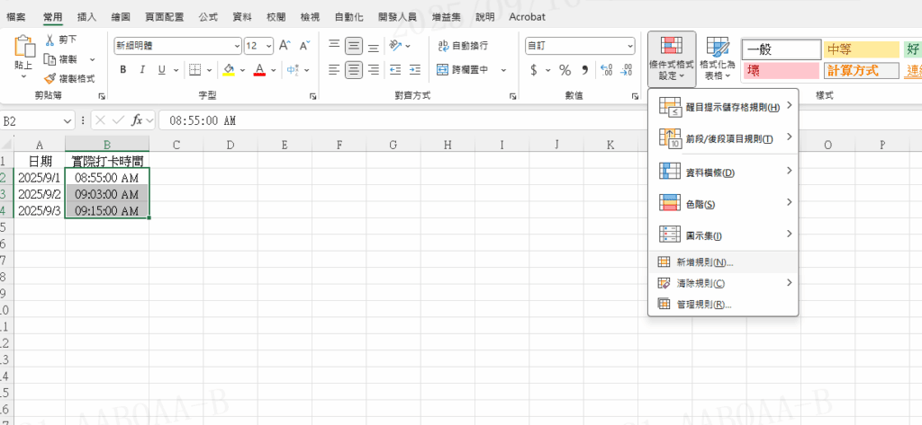Screen dimensions: 922x425
Task: Click the increase decimal places icon
Action: pyautogui.click(x=605, y=70)
